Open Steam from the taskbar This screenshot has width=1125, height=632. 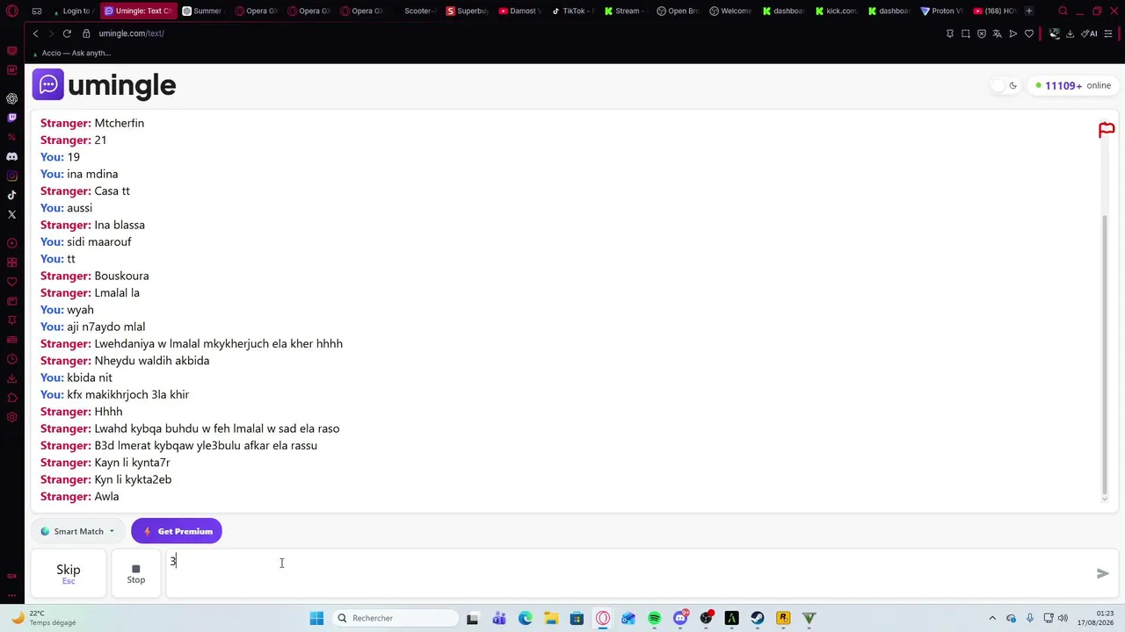758,618
